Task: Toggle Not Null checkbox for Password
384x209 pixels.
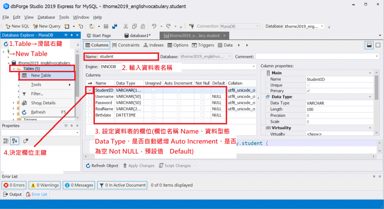Action: 202,102
